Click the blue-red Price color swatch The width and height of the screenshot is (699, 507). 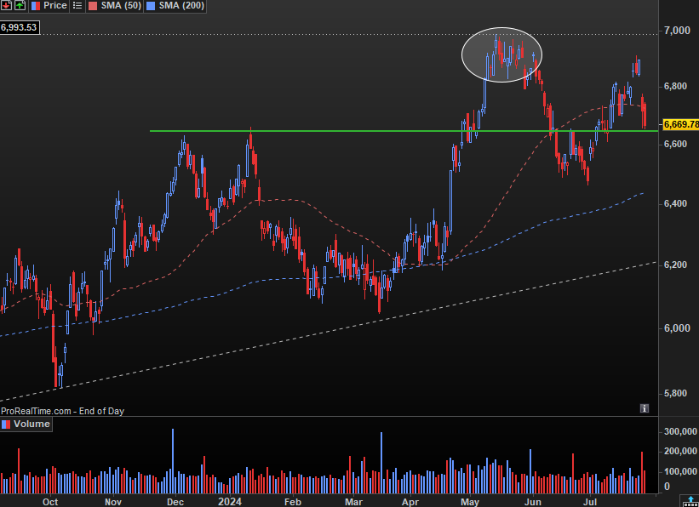pos(35,6)
